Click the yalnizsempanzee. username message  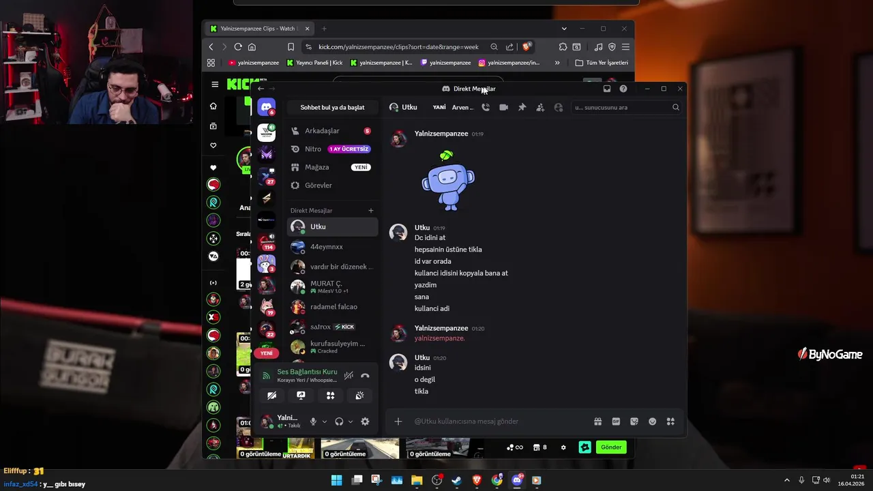point(440,338)
